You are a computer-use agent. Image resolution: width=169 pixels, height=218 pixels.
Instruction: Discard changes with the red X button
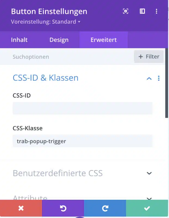point(21,208)
